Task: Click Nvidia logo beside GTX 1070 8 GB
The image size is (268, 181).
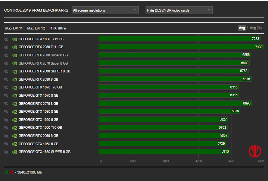Action: point(15,96)
